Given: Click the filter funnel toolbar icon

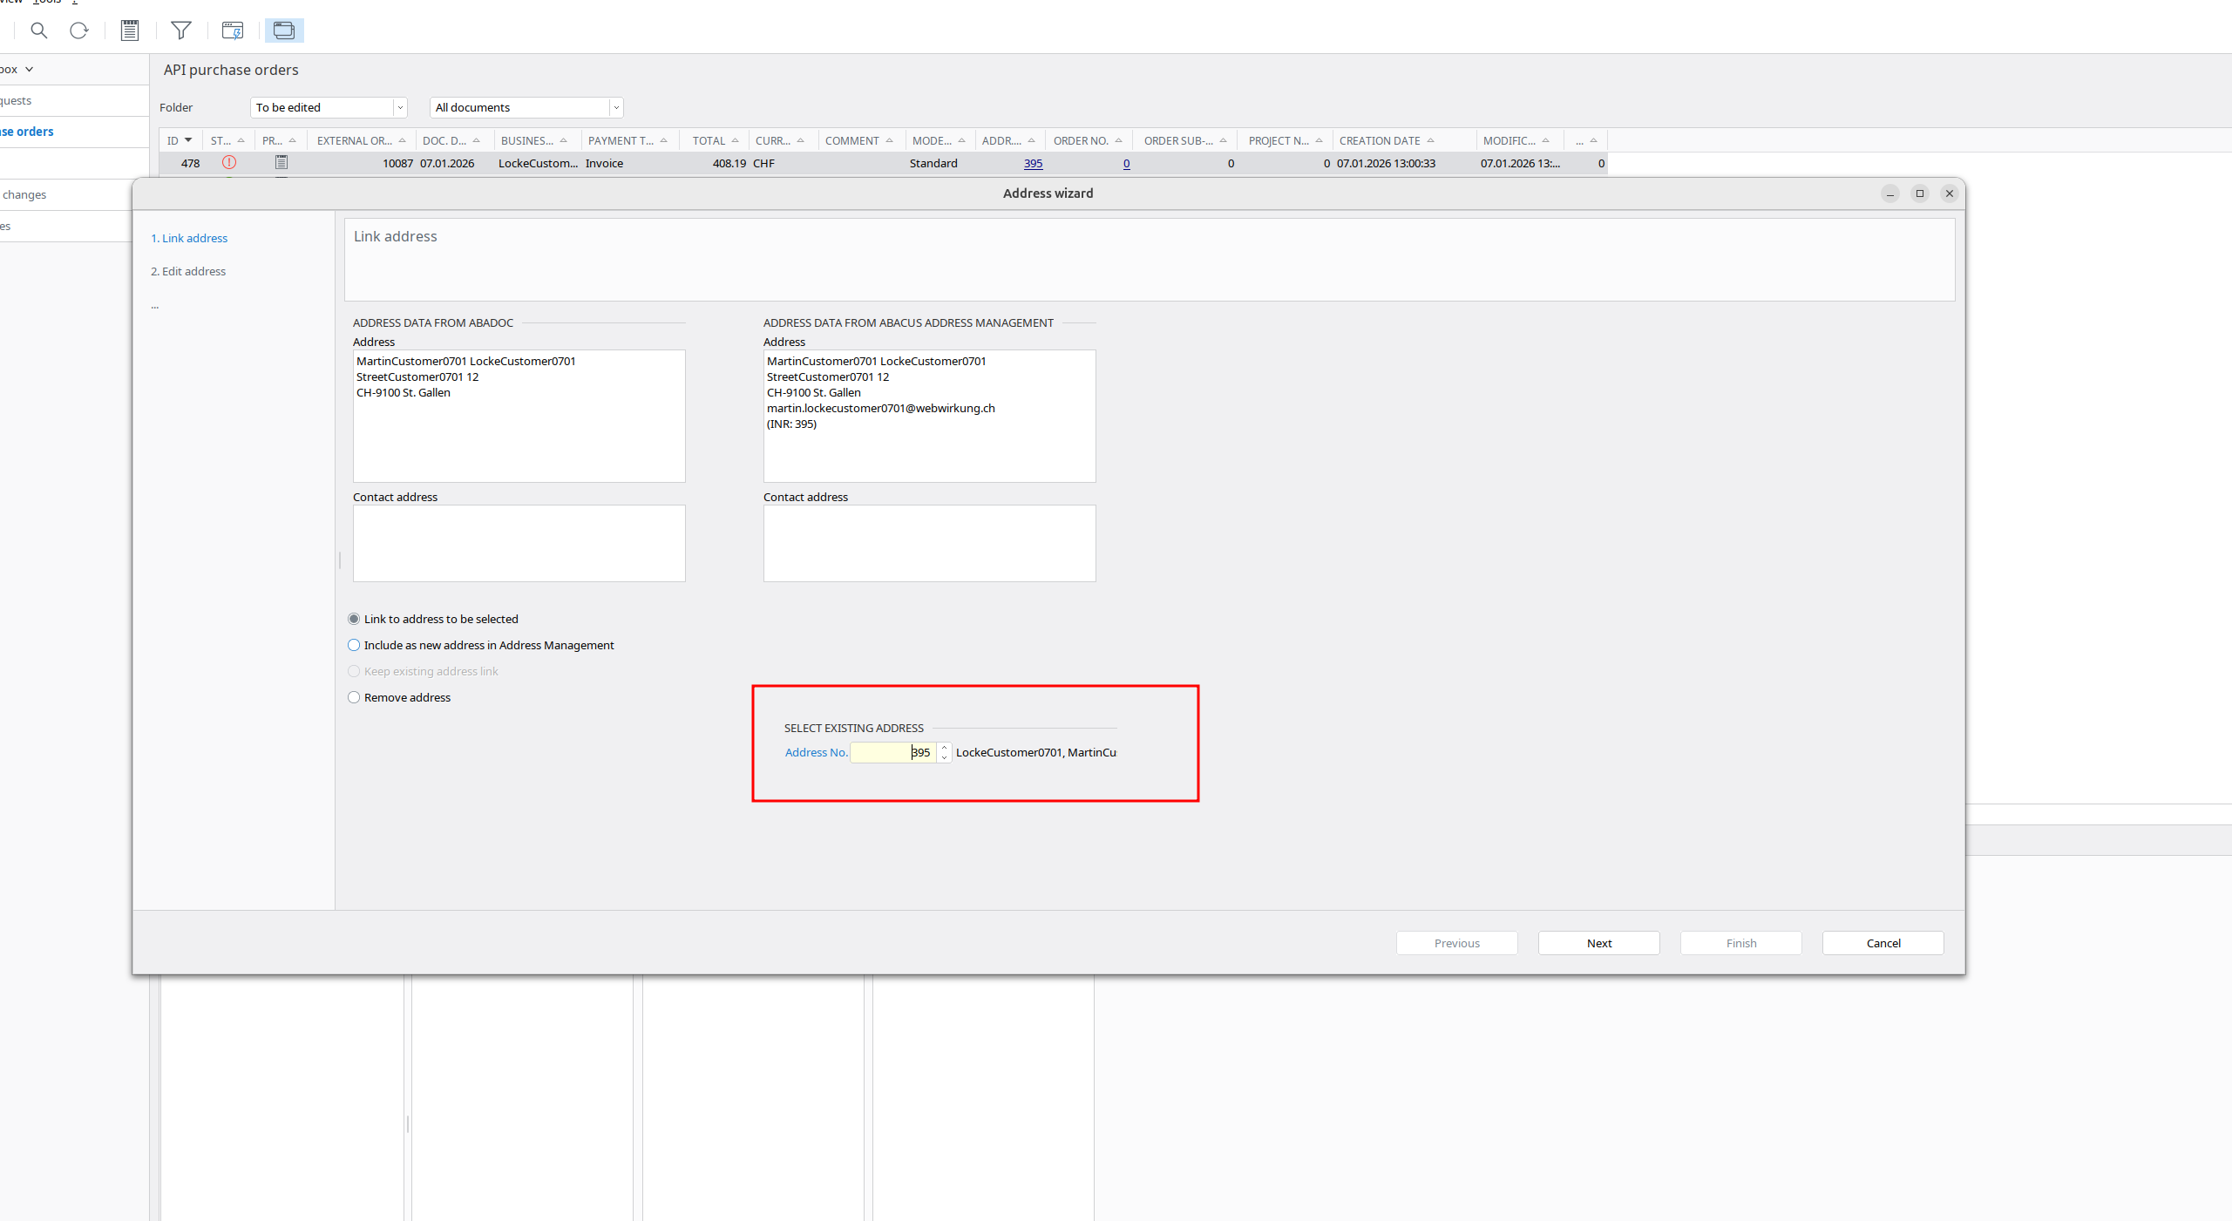Looking at the screenshot, I should pyautogui.click(x=181, y=31).
